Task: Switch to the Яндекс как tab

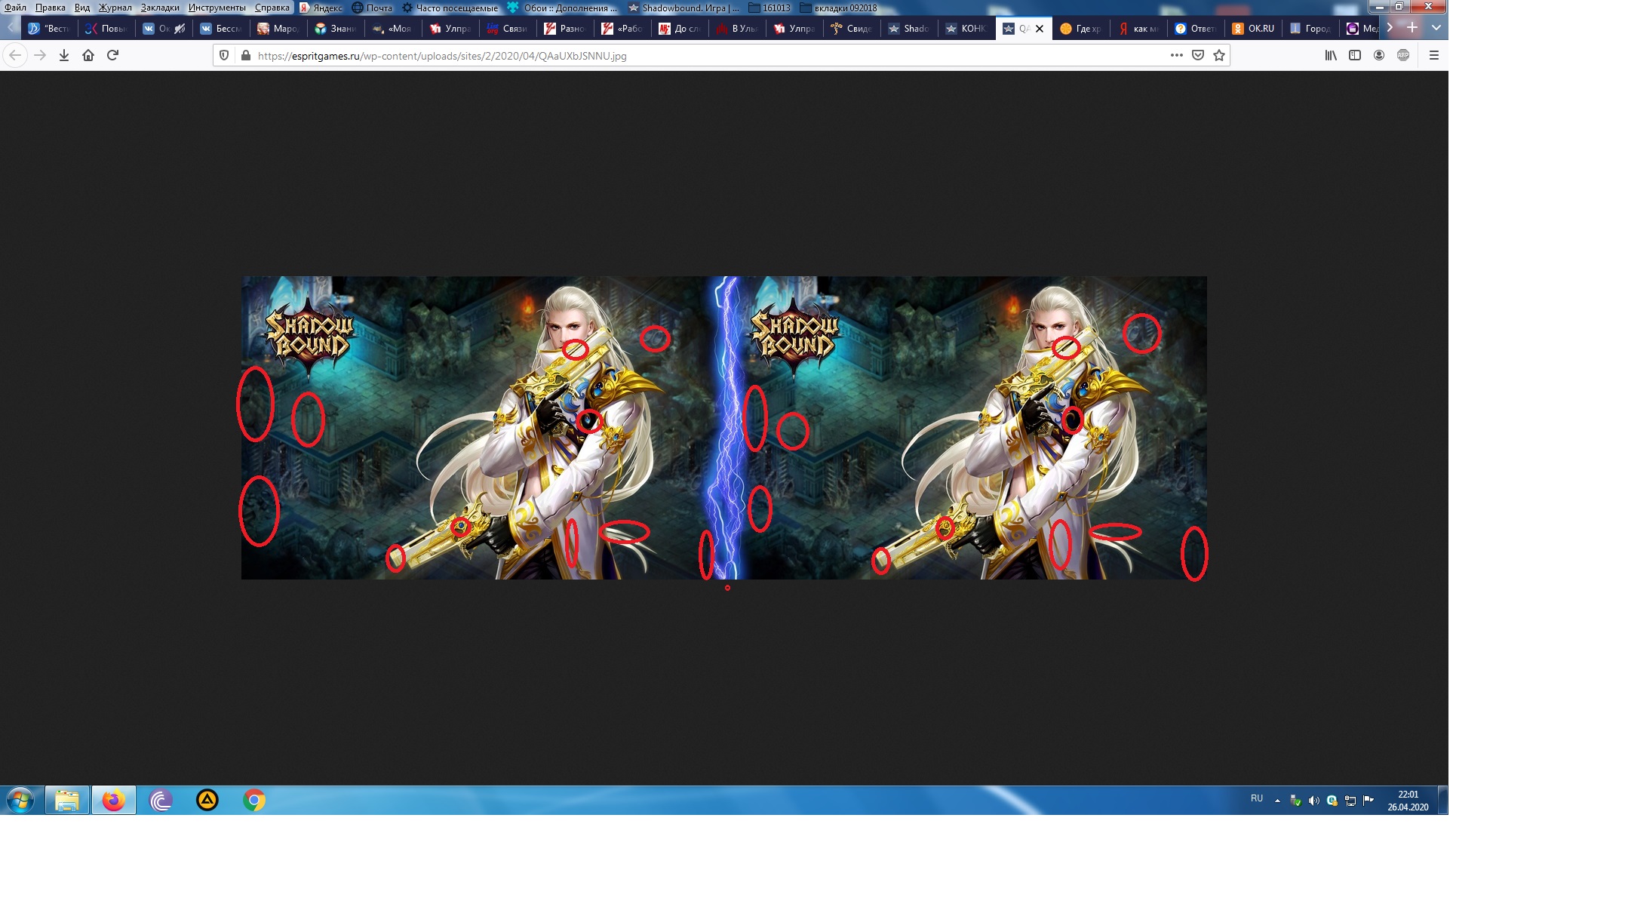Action: click(1138, 29)
